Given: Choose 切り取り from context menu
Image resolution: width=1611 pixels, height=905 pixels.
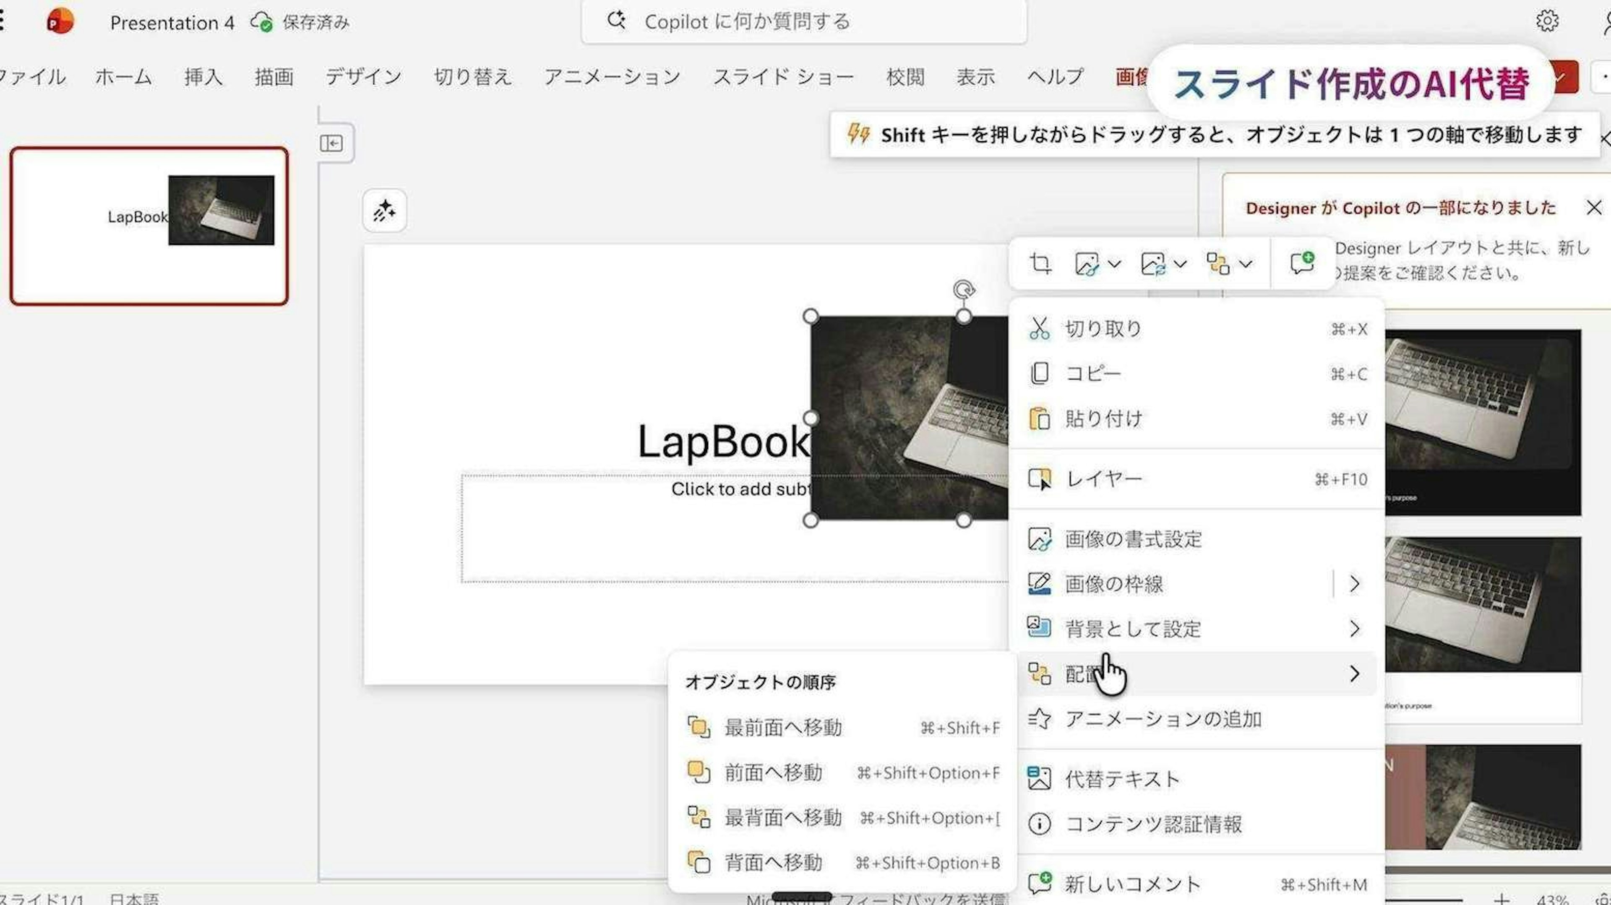Looking at the screenshot, I should pyautogui.click(x=1103, y=329).
